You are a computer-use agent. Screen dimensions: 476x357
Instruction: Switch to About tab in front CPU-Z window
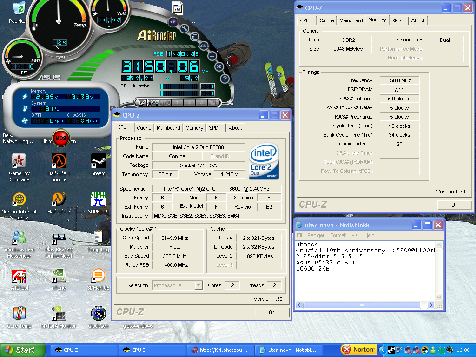point(235,128)
